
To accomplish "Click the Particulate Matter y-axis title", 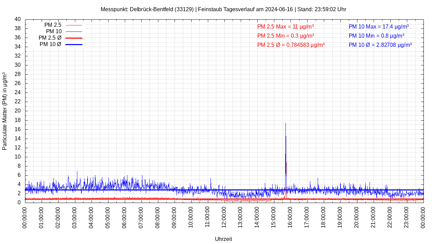I will [5, 111].
